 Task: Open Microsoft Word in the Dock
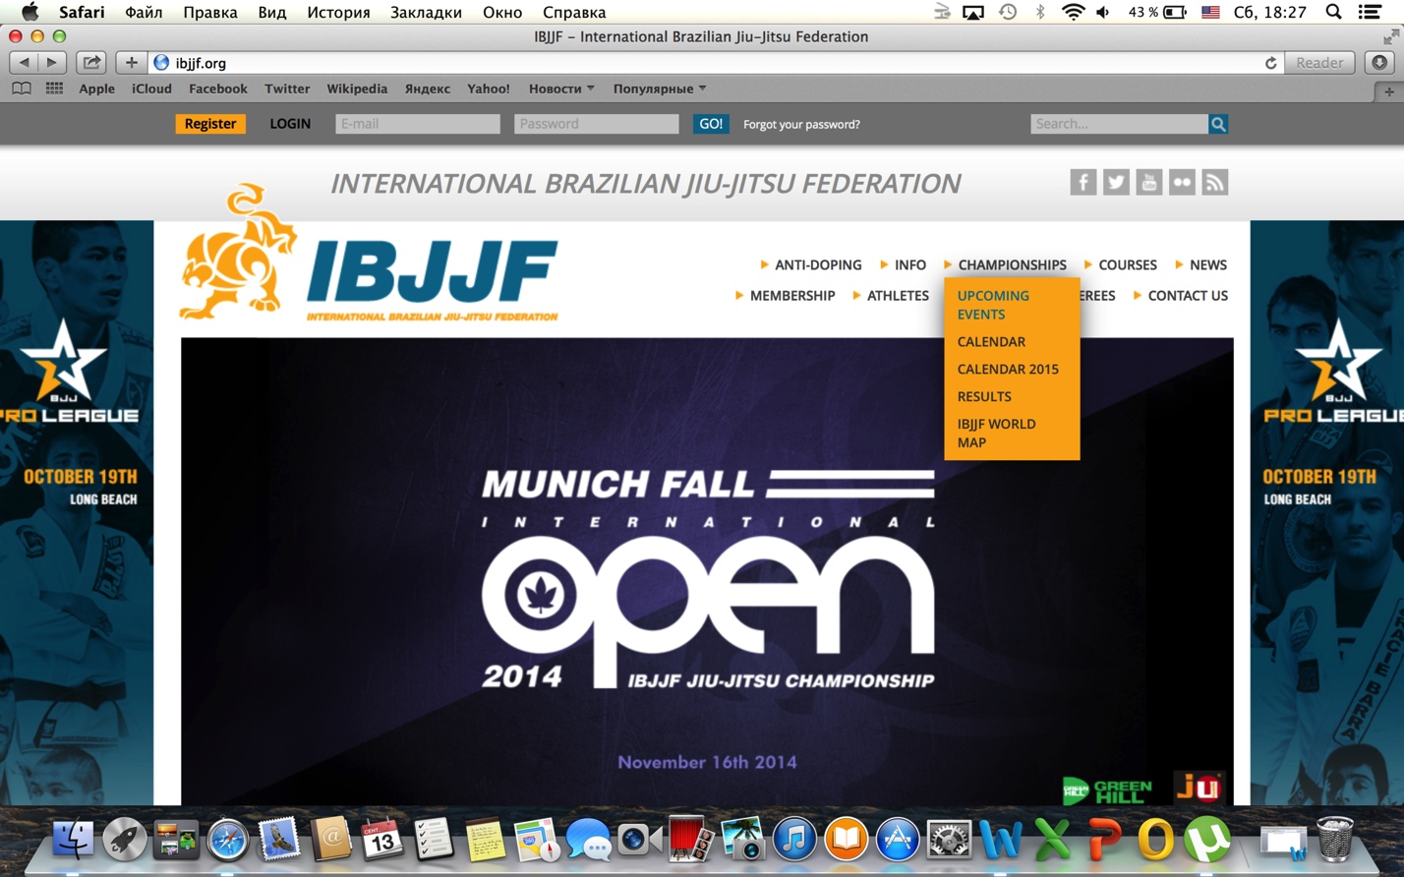[1000, 841]
